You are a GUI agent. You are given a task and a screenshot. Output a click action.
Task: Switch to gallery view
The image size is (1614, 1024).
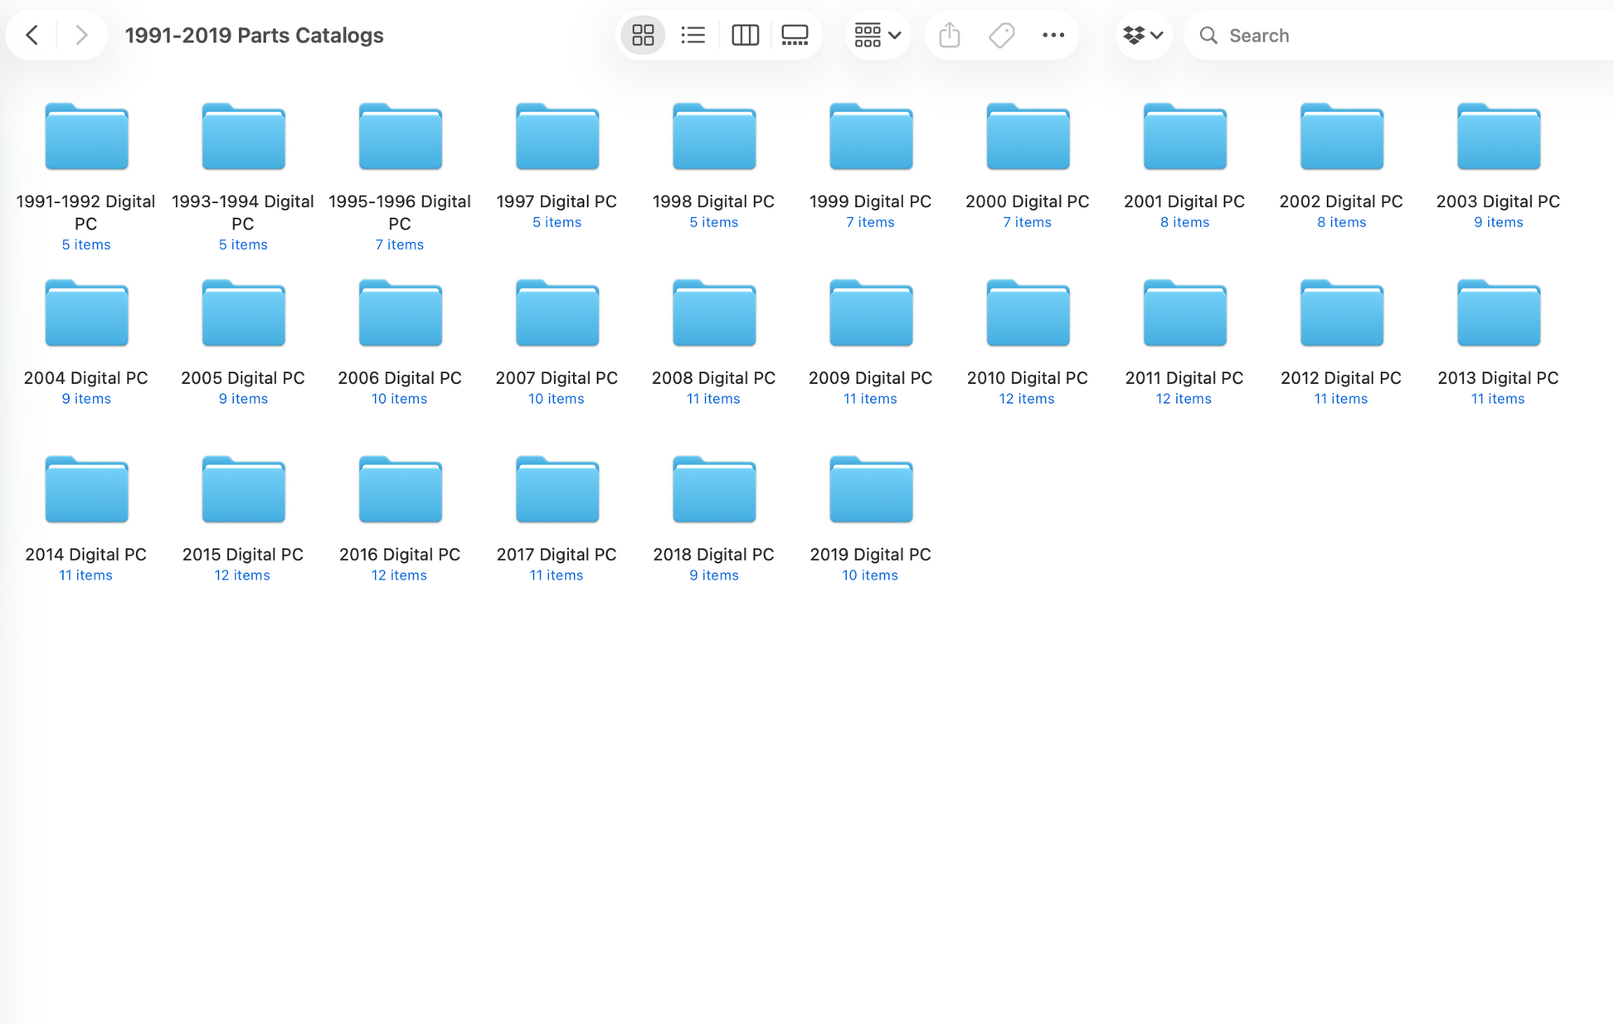coord(795,35)
